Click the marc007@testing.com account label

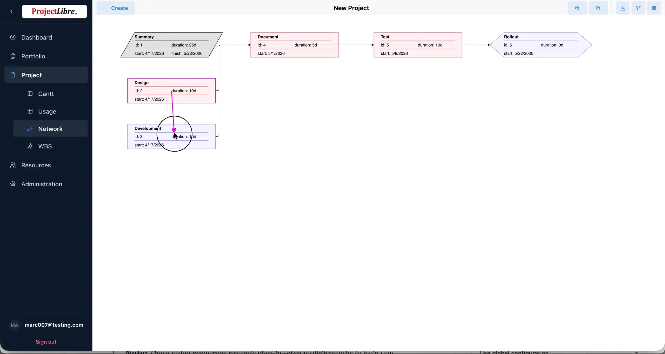pos(54,325)
